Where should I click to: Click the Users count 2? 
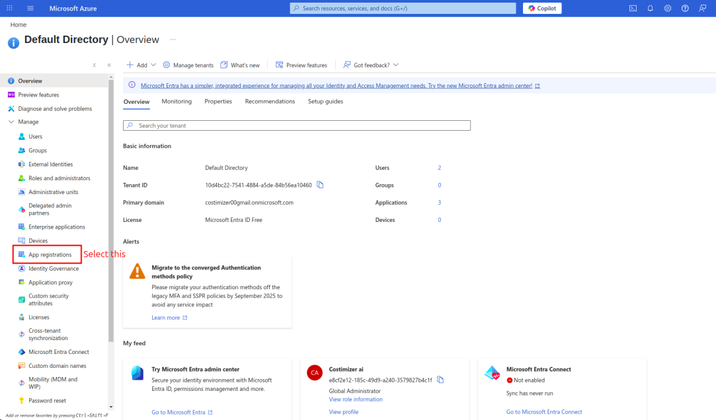(x=439, y=168)
